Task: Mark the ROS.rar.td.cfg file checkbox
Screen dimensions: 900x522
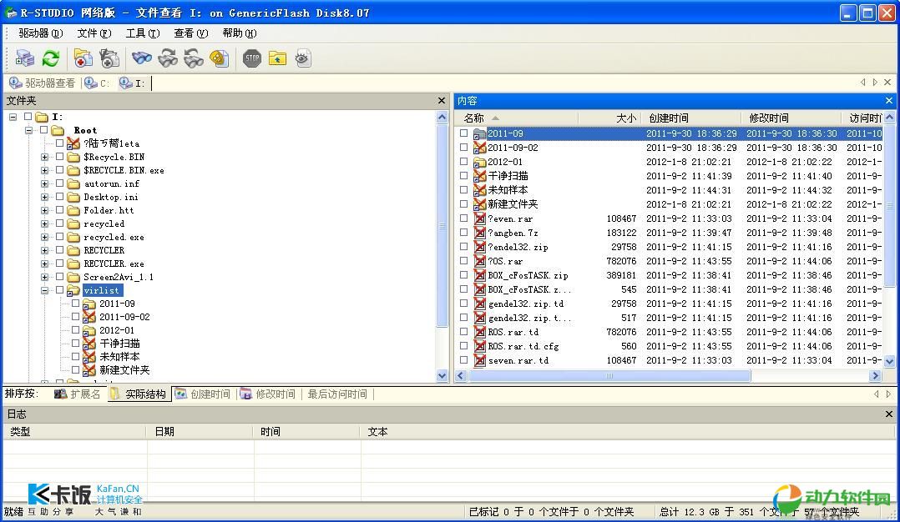Action: coord(464,346)
